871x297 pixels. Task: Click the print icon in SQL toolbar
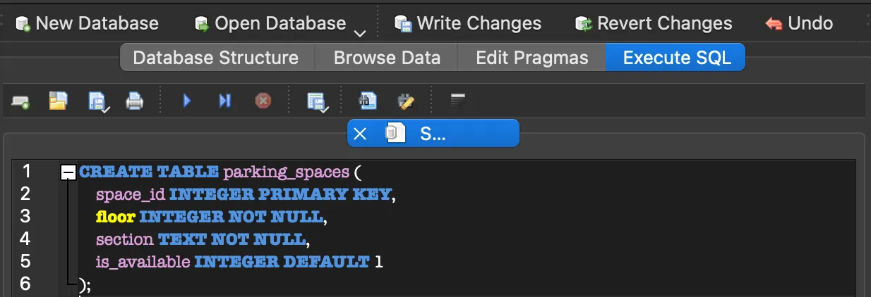pyautogui.click(x=134, y=101)
